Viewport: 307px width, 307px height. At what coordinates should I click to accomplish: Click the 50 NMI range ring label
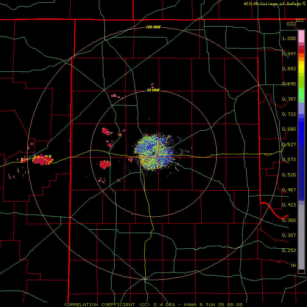153,90
